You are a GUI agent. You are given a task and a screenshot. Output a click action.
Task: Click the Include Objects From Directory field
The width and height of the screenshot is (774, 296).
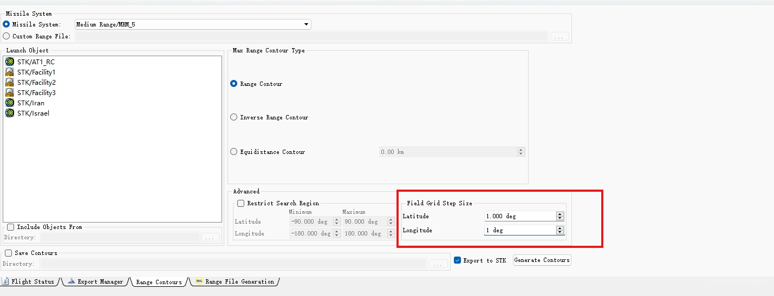click(x=120, y=237)
